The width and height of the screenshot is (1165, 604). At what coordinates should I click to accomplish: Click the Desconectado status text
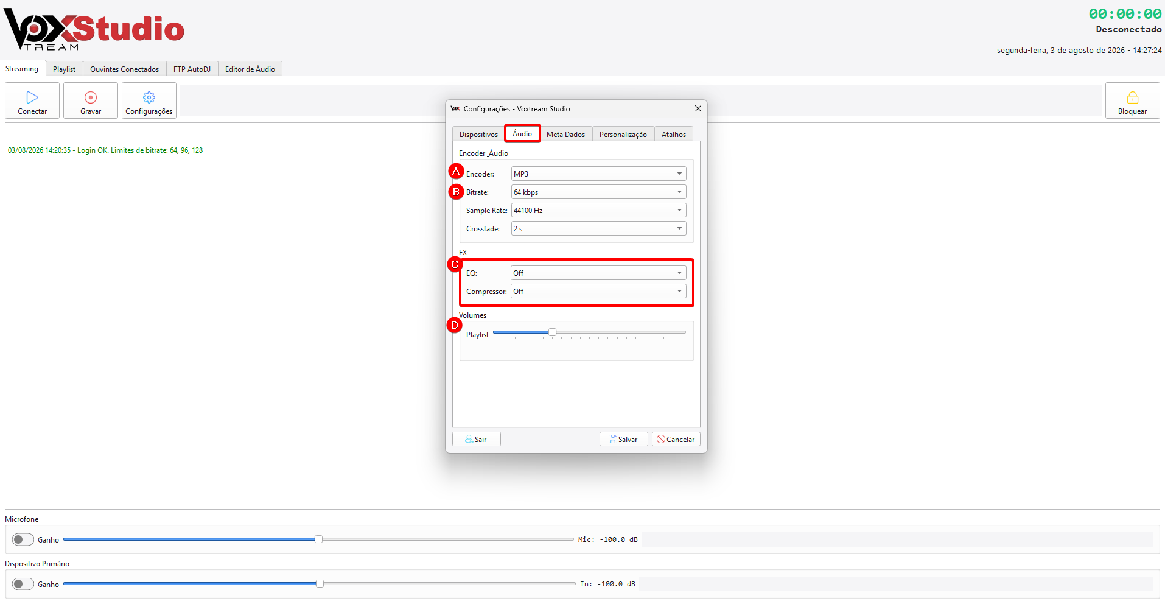1128,29
